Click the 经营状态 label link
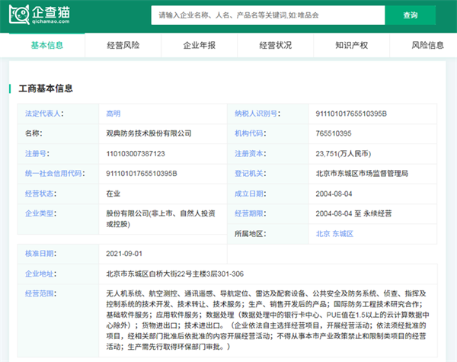The width and height of the screenshot is (457, 362). pyautogui.click(x=39, y=194)
